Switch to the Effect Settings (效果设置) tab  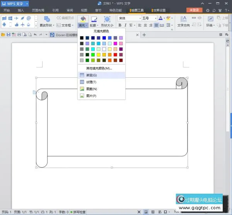[x=159, y=10]
